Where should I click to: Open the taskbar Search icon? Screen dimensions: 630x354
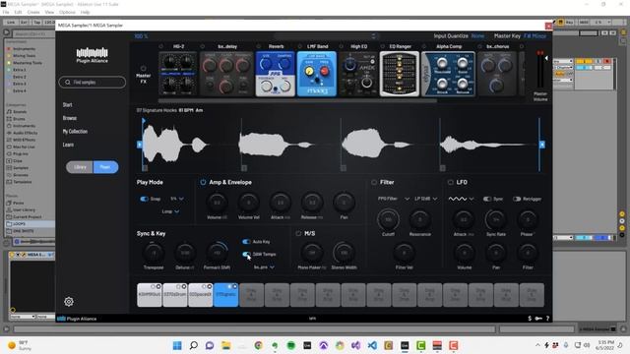(193, 345)
